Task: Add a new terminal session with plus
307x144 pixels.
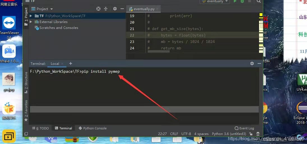Action: [x=71, y=63]
